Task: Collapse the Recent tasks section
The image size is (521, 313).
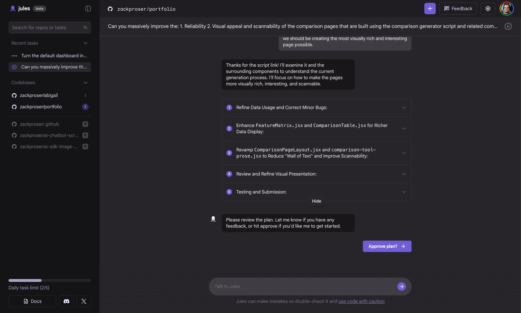Action: (x=85, y=43)
